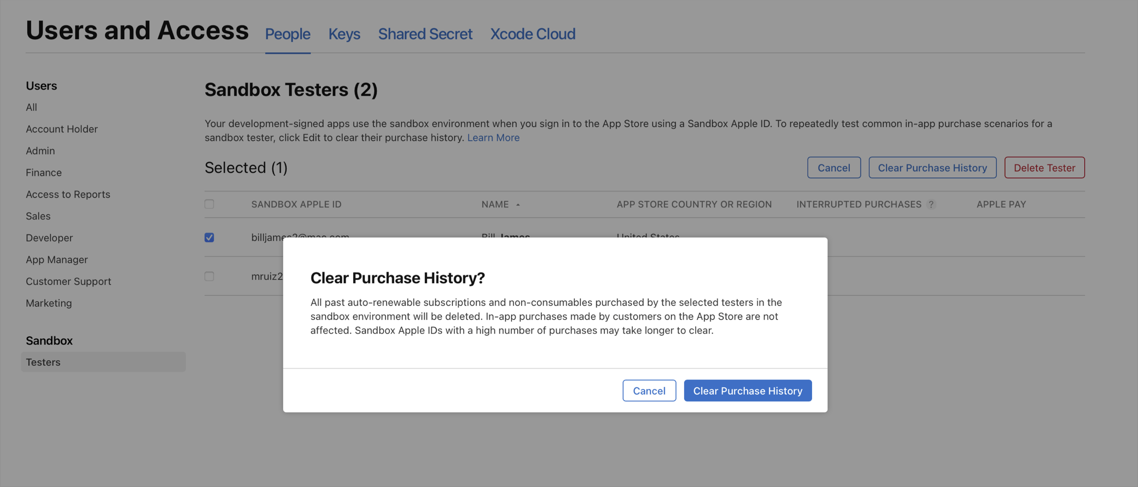Select Testers under Sandbox sidebar
The height and width of the screenshot is (487, 1138).
tap(43, 362)
